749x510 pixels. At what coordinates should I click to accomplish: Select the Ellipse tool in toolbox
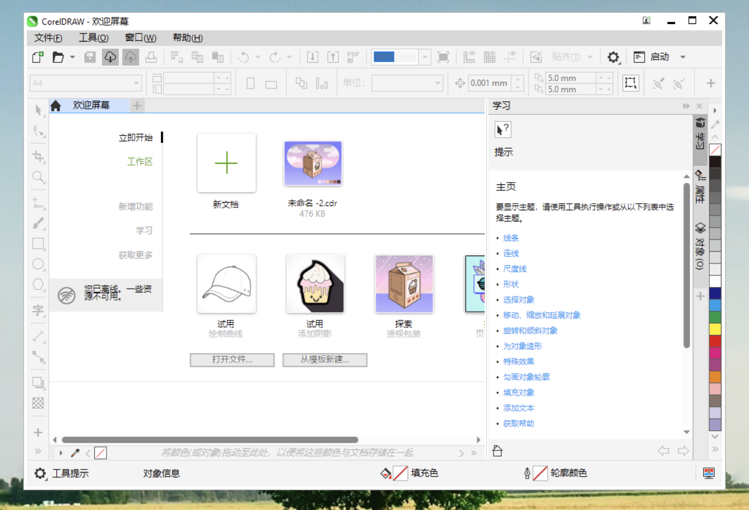click(39, 264)
